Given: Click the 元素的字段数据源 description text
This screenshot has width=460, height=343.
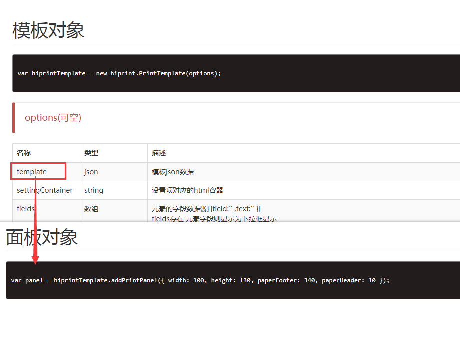Looking at the screenshot, I should [x=206, y=209].
